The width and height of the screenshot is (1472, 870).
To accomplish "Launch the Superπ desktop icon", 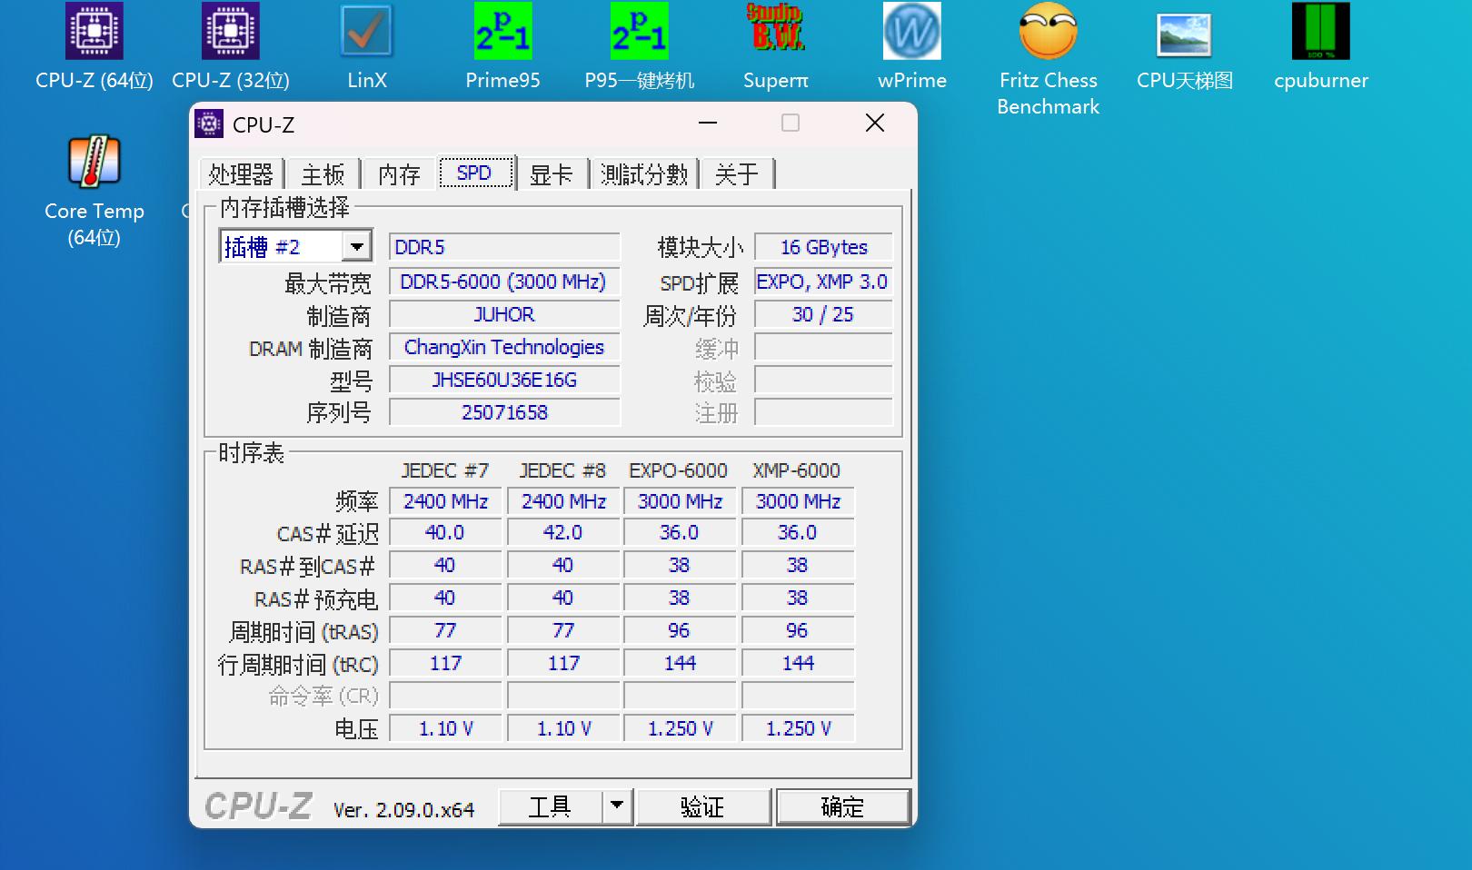I will click(776, 47).
